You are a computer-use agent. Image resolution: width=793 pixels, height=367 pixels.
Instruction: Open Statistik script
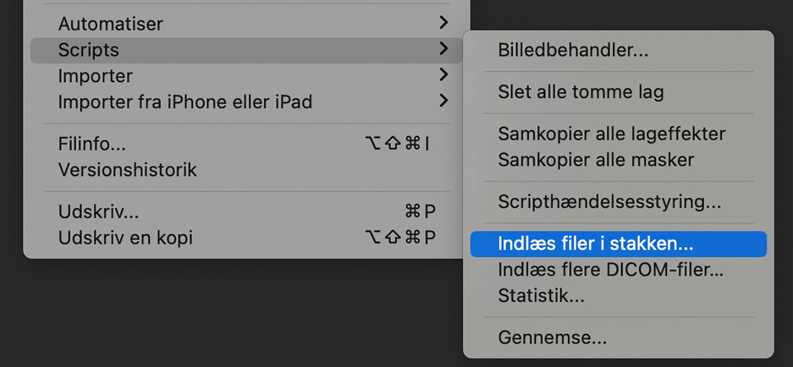(541, 296)
